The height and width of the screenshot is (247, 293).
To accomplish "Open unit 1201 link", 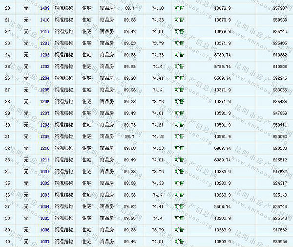I will pos(44,43).
